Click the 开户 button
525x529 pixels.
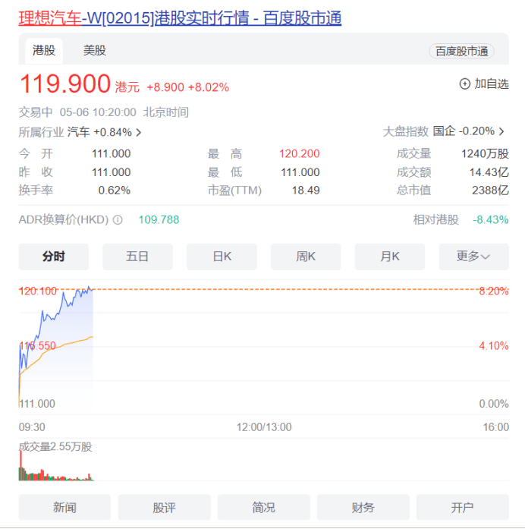[x=463, y=507]
